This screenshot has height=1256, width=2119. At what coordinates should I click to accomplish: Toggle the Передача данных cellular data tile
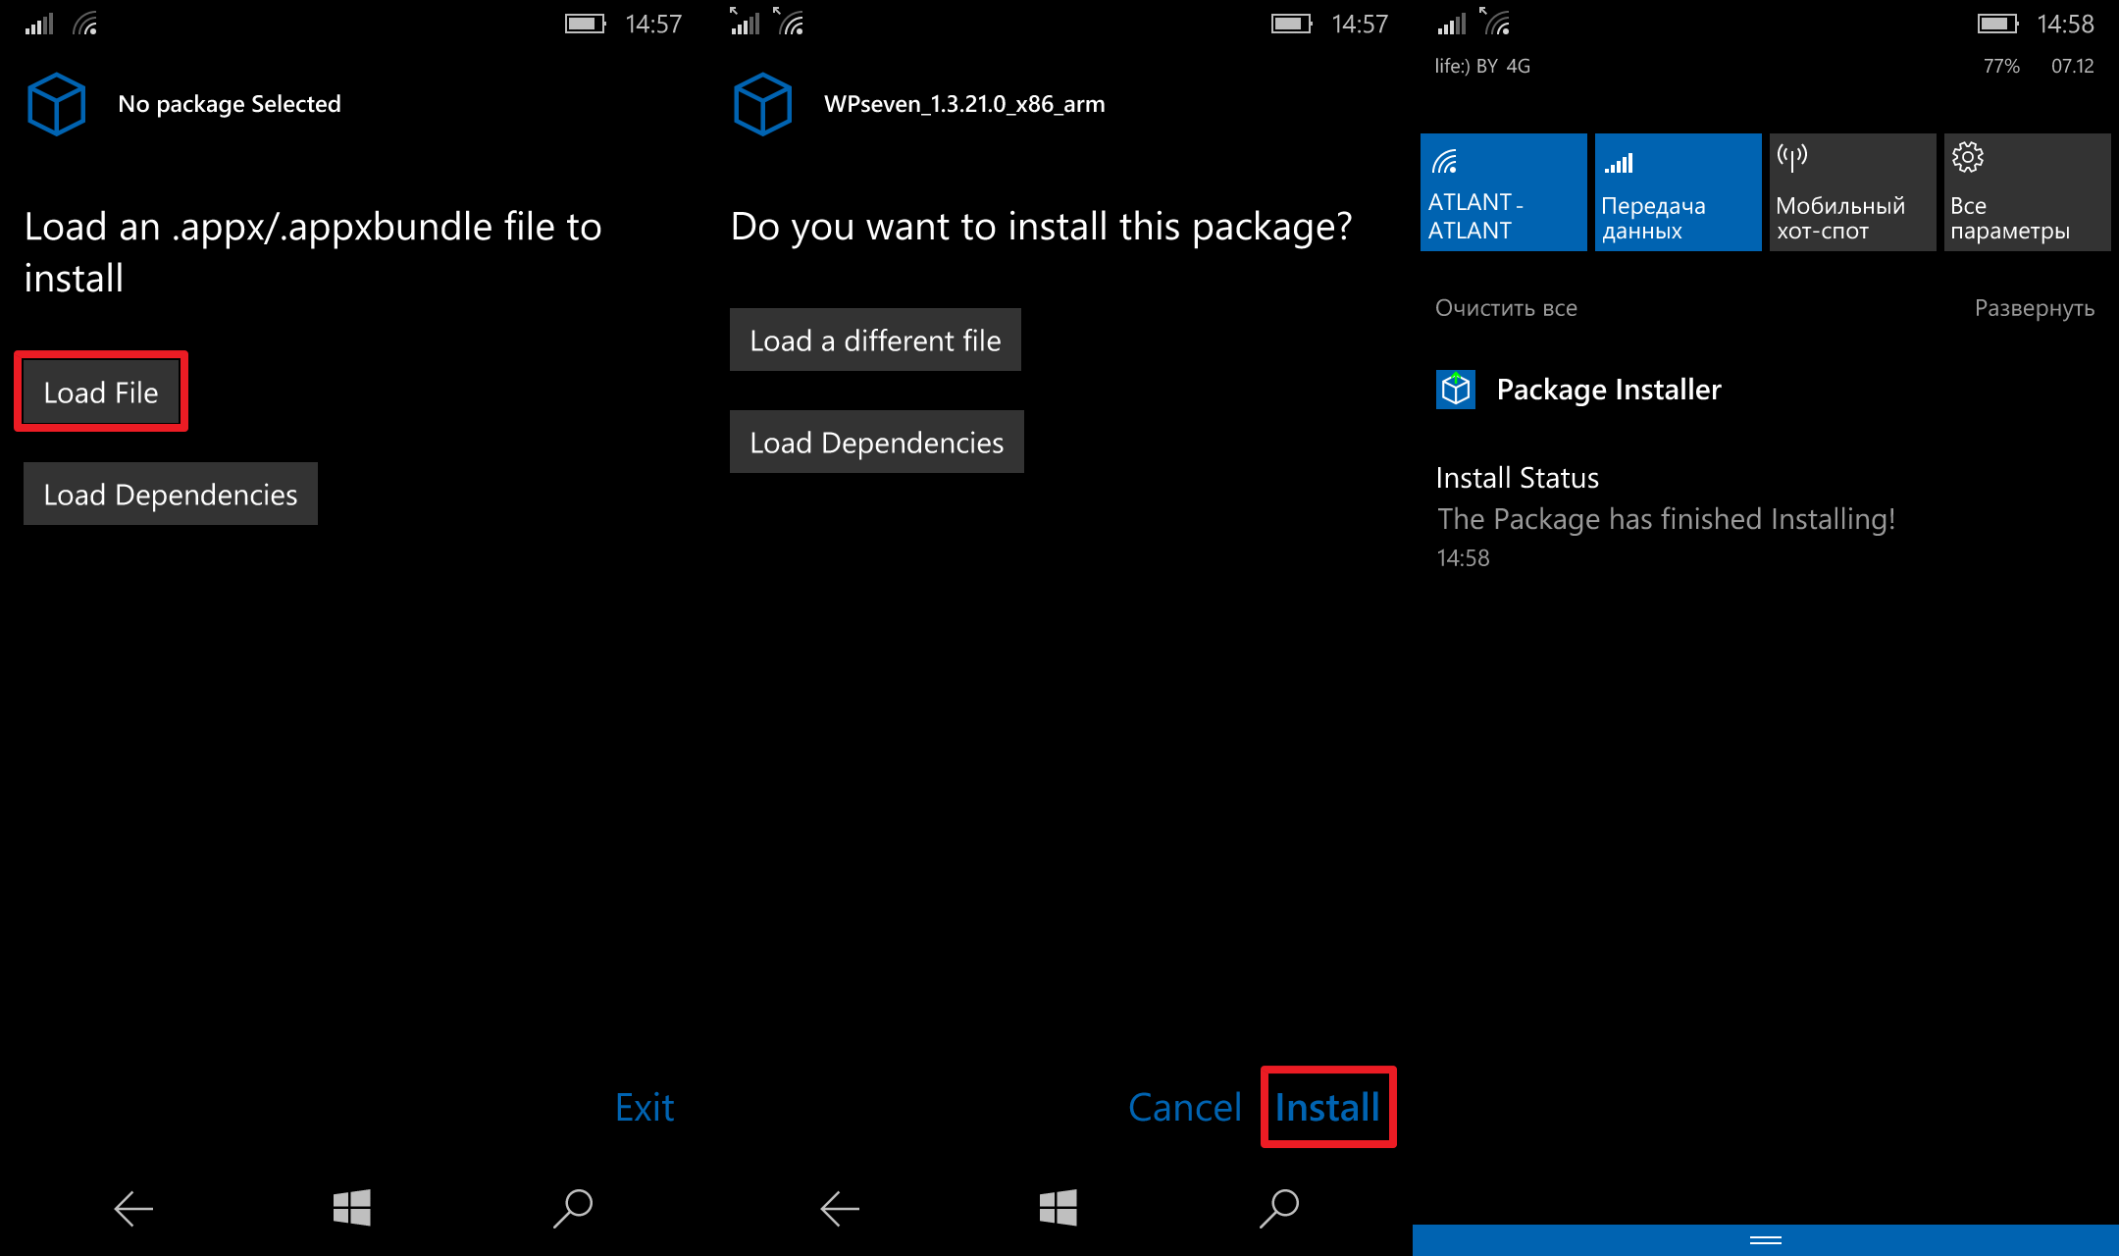point(1678,192)
